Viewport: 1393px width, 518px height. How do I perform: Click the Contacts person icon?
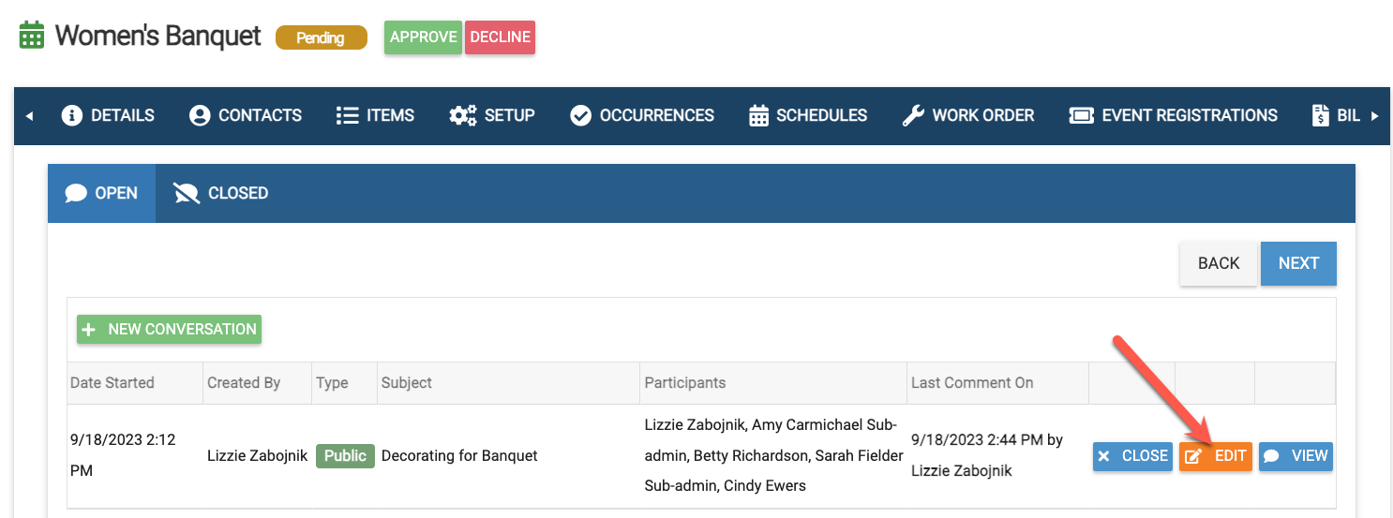[x=199, y=115]
